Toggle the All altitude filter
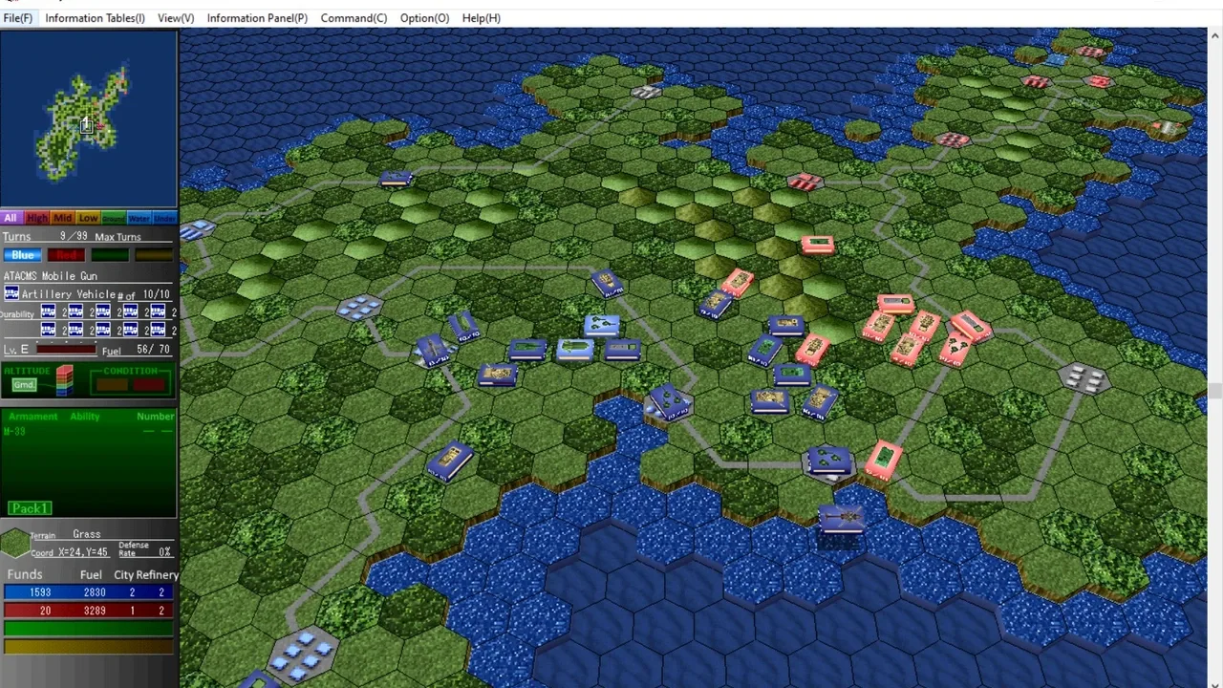This screenshot has height=688, width=1223. click(x=11, y=218)
